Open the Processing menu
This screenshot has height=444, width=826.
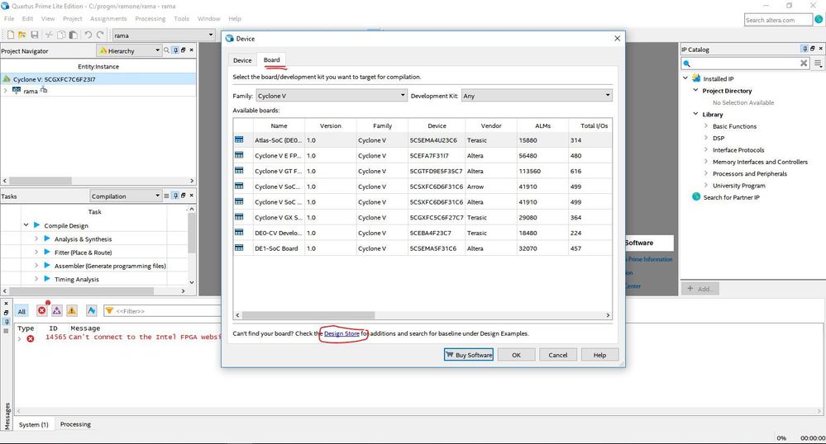tap(150, 18)
